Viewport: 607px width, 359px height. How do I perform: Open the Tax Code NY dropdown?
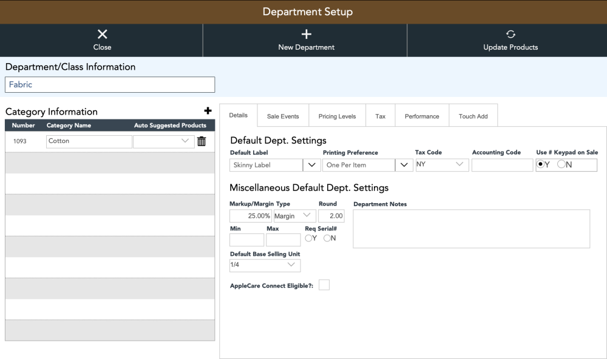(442, 165)
